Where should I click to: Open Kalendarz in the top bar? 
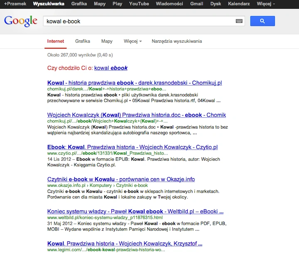[239, 4]
